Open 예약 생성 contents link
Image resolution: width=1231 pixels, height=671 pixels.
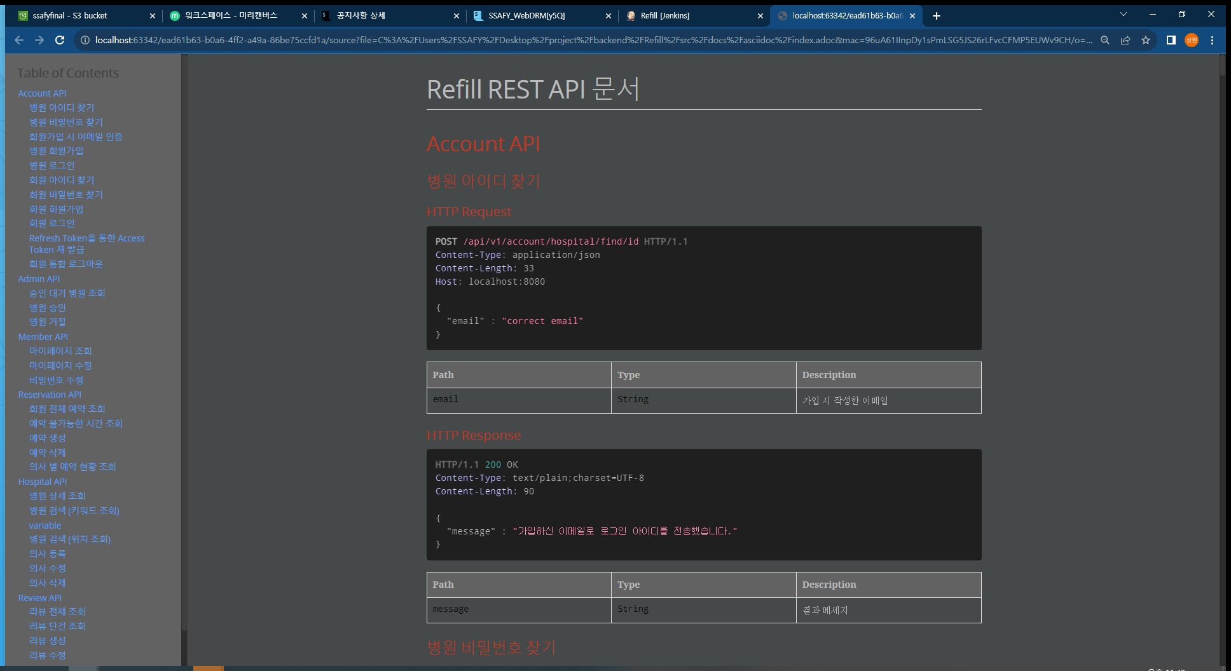coord(47,438)
